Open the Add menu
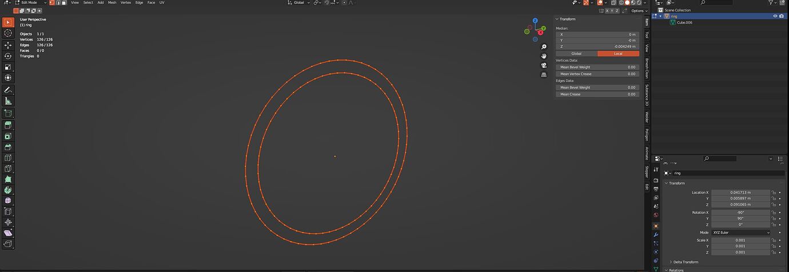This screenshot has width=789, height=272. click(101, 3)
